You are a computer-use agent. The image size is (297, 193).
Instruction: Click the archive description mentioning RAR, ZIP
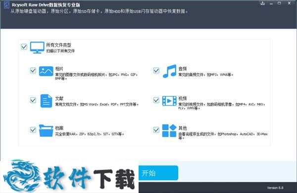point(90,134)
